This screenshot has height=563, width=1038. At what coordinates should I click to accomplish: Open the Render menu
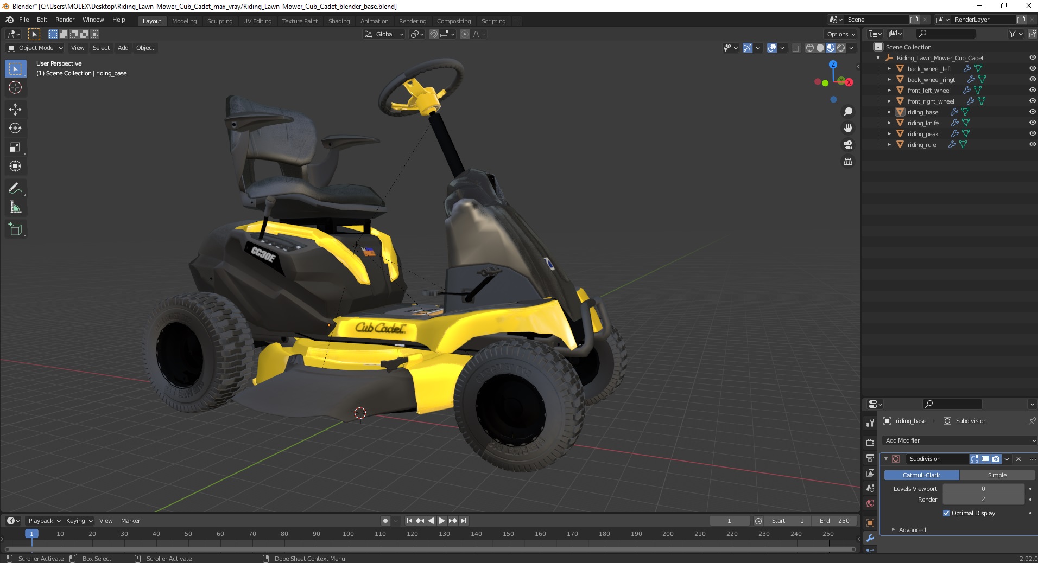(65, 20)
